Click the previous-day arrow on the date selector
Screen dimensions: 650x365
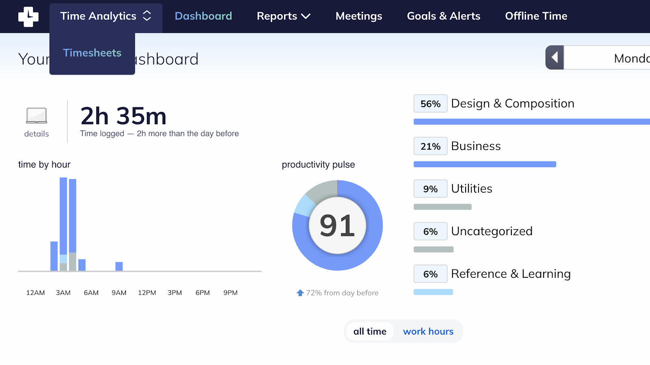555,57
